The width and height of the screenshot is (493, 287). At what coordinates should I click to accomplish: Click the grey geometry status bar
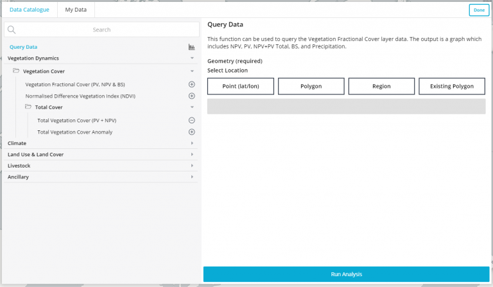tap(346, 106)
